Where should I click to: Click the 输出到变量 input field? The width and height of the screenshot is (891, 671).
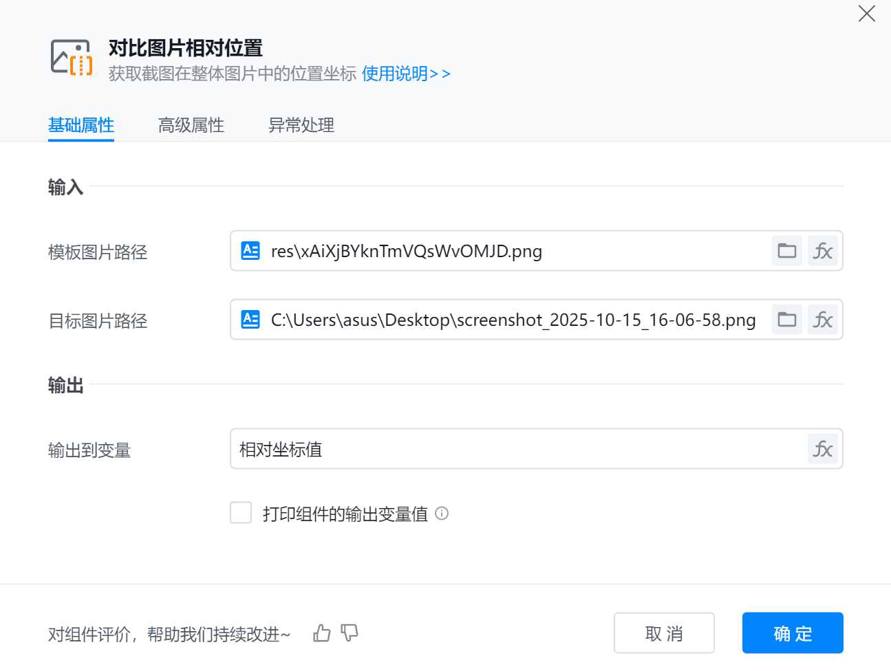516,450
